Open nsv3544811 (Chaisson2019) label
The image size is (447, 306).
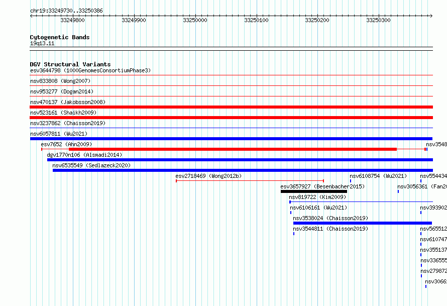[x=330, y=229]
